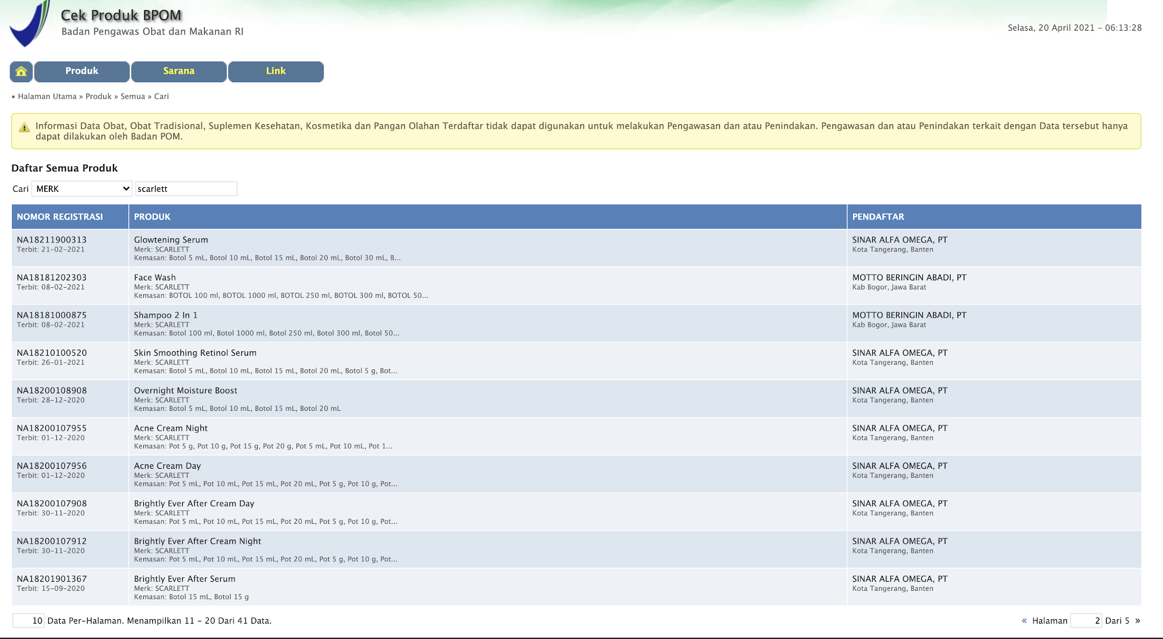Select registration number NA18200107912
This screenshot has width=1163, height=639.
[x=52, y=541]
